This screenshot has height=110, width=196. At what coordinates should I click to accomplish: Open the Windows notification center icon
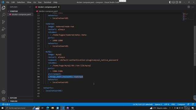pos(193,108)
